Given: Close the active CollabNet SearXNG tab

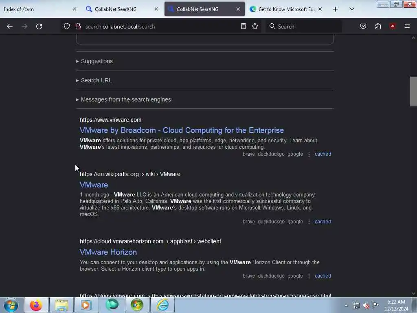Looking at the screenshot, I should [x=238, y=9].
